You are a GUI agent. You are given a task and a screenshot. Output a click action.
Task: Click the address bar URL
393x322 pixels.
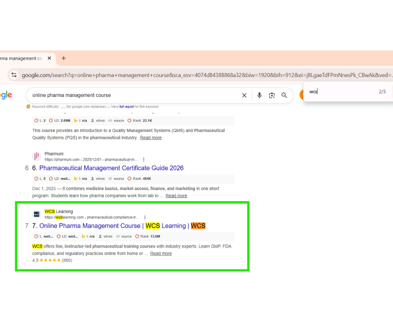[207, 75]
